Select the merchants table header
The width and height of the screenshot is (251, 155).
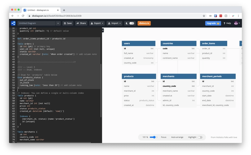click(179, 76)
